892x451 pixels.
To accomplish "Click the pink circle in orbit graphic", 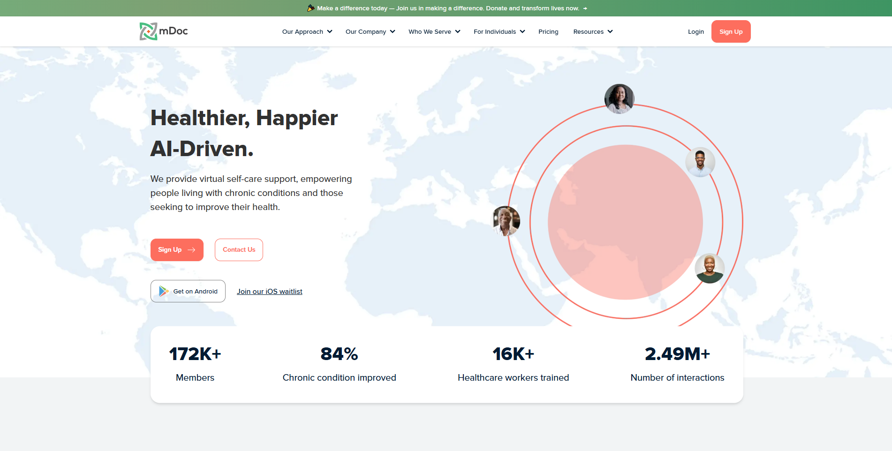I will [625, 222].
